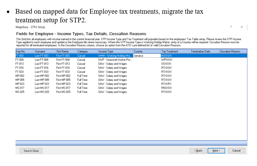
Task: Click surname Last FT-004
Action: coord(42,60)
